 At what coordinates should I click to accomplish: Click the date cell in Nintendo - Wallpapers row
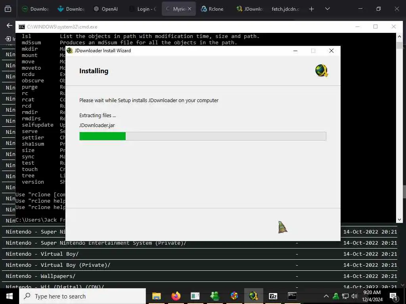pos(370,276)
